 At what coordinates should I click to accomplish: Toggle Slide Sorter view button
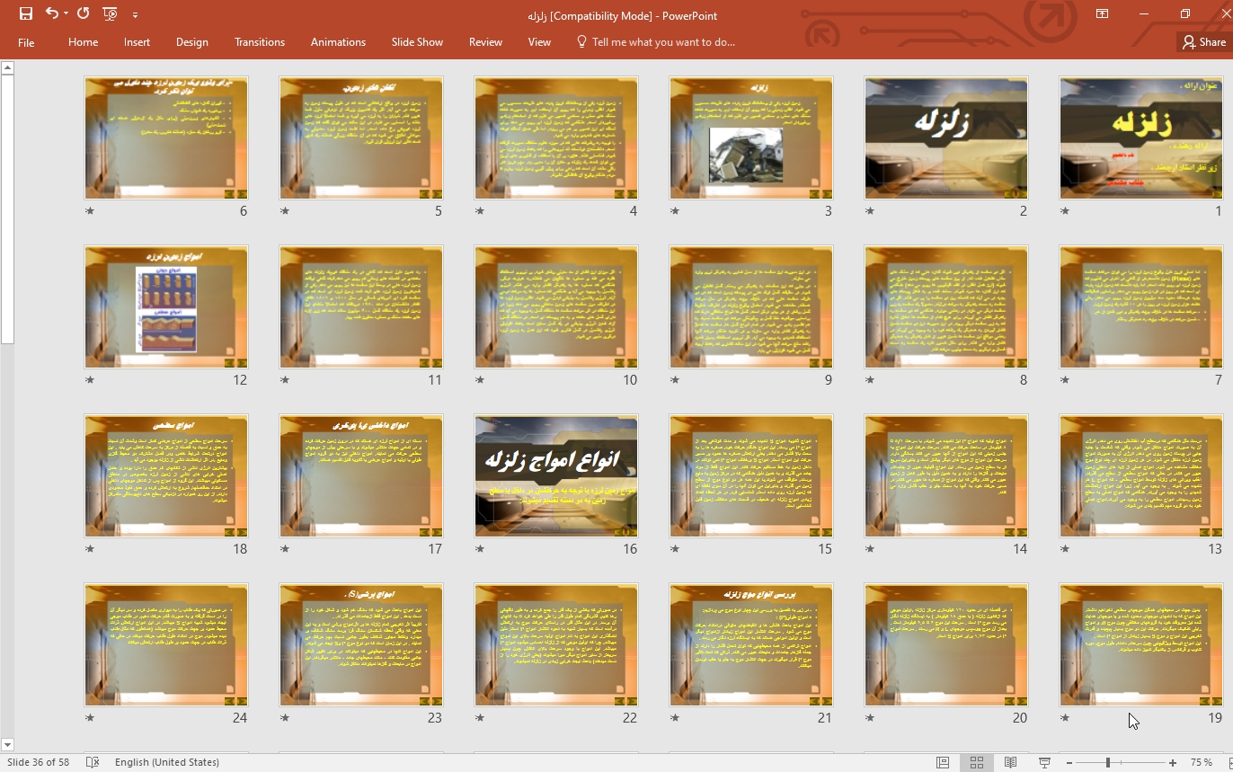[976, 762]
